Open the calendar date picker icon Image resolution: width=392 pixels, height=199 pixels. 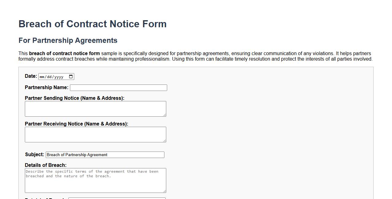click(71, 77)
